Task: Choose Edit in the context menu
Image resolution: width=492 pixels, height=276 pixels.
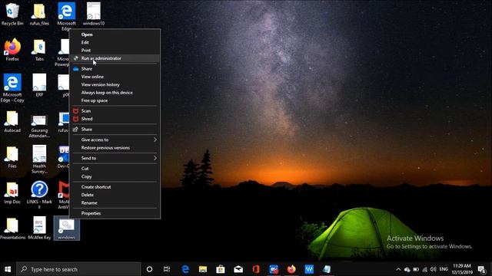Action: 85,42
